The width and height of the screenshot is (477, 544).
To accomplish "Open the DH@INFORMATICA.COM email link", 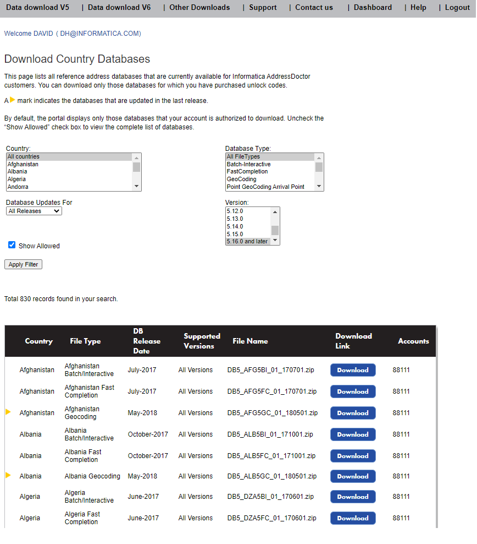I will [99, 33].
